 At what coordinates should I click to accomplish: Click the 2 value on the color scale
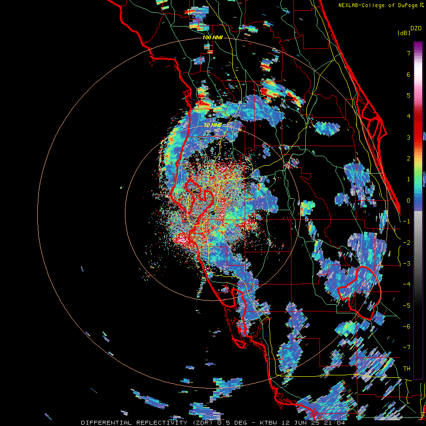coord(408,159)
